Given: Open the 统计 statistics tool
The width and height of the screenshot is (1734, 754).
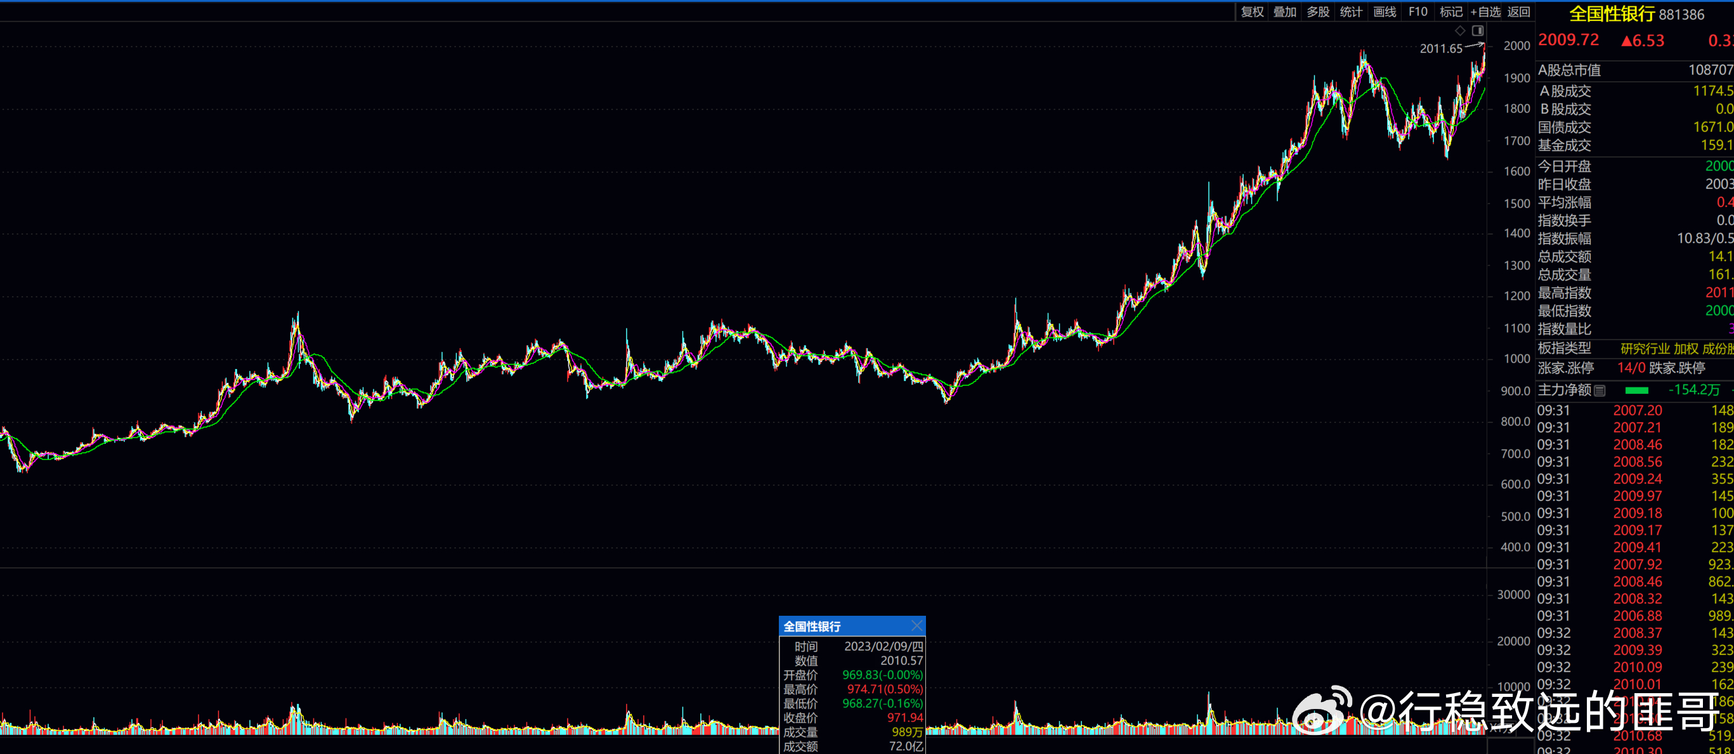Looking at the screenshot, I should point(1351,12).
